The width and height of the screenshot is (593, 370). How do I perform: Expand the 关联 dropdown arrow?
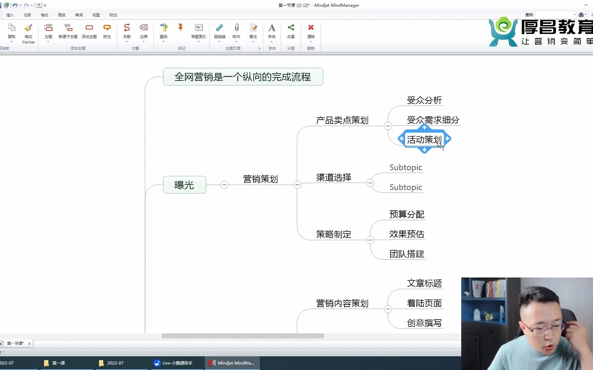click(x=127, y=42)
